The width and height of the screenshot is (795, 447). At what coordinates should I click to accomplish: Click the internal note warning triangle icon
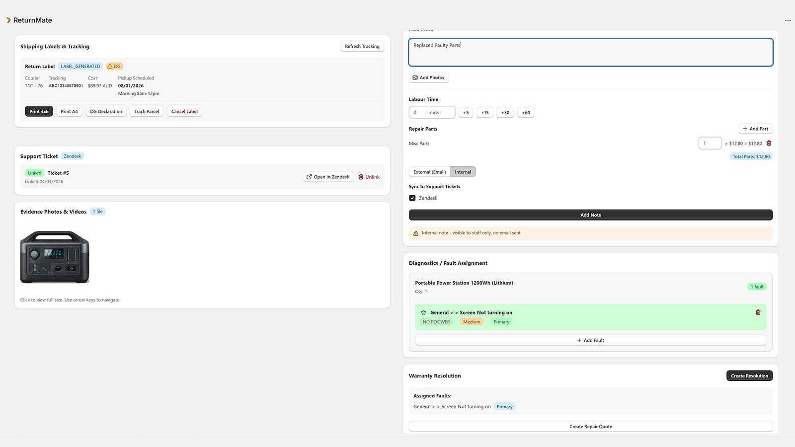416,233
